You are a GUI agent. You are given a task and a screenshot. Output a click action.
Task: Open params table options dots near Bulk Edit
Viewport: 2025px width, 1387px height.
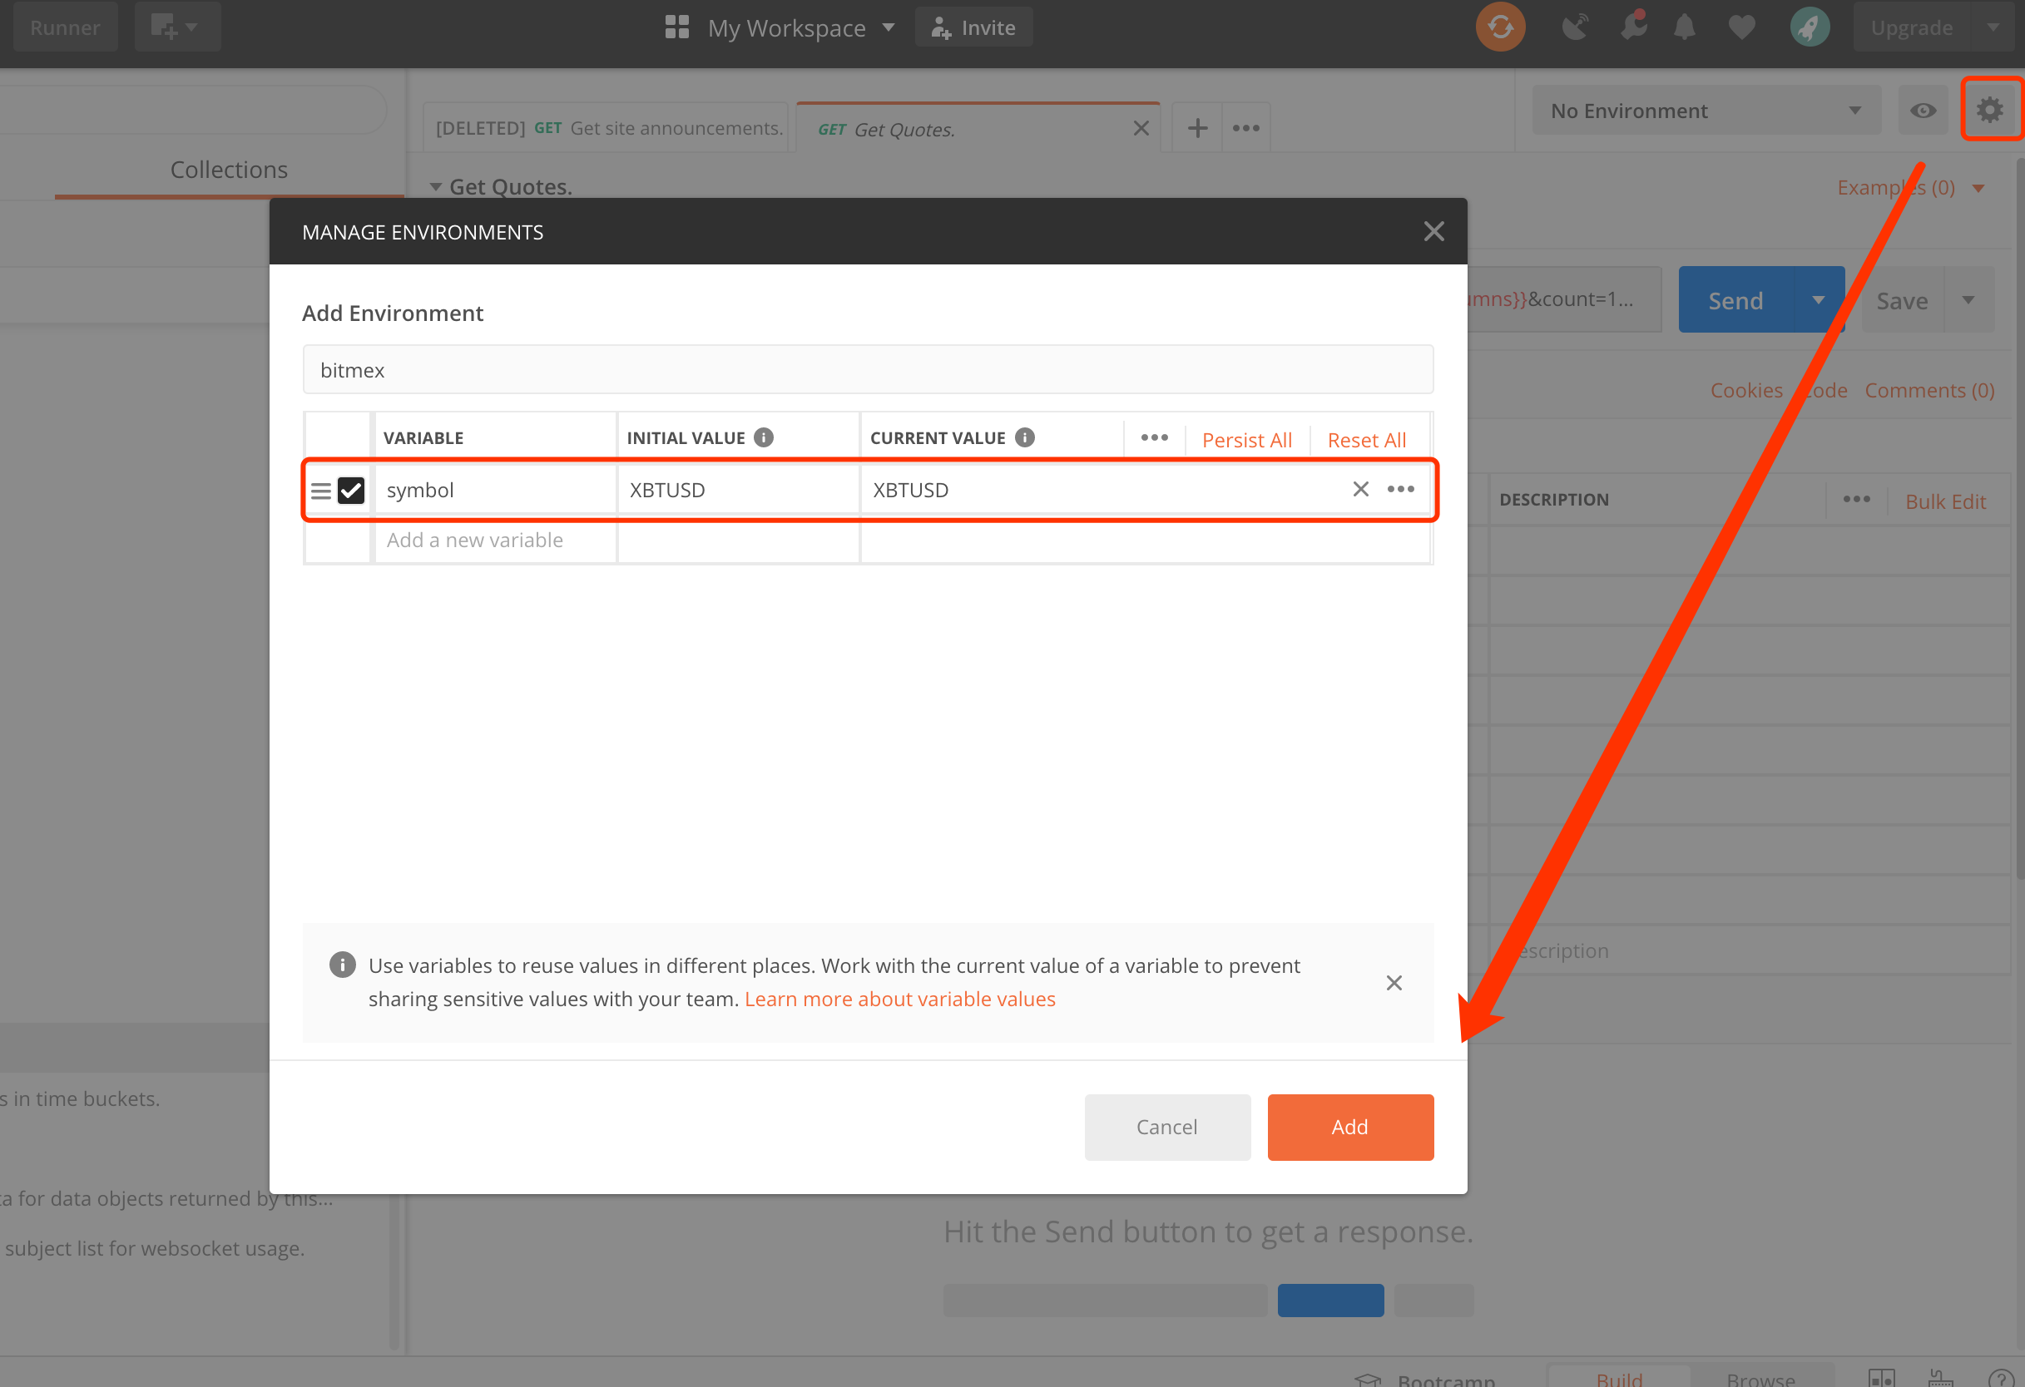(1857, 500)
